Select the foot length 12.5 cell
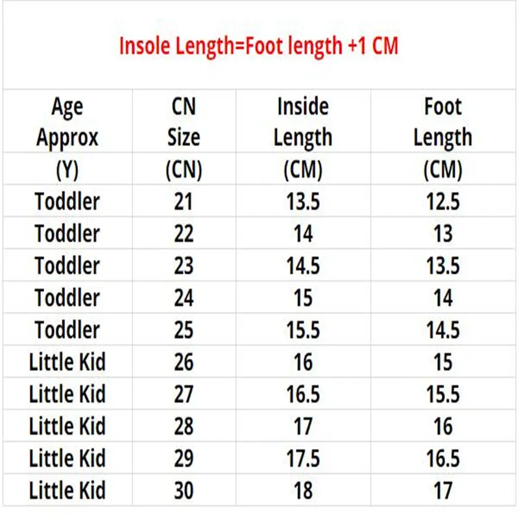This screenshot has width=519, height=519. tap(442, 201)
